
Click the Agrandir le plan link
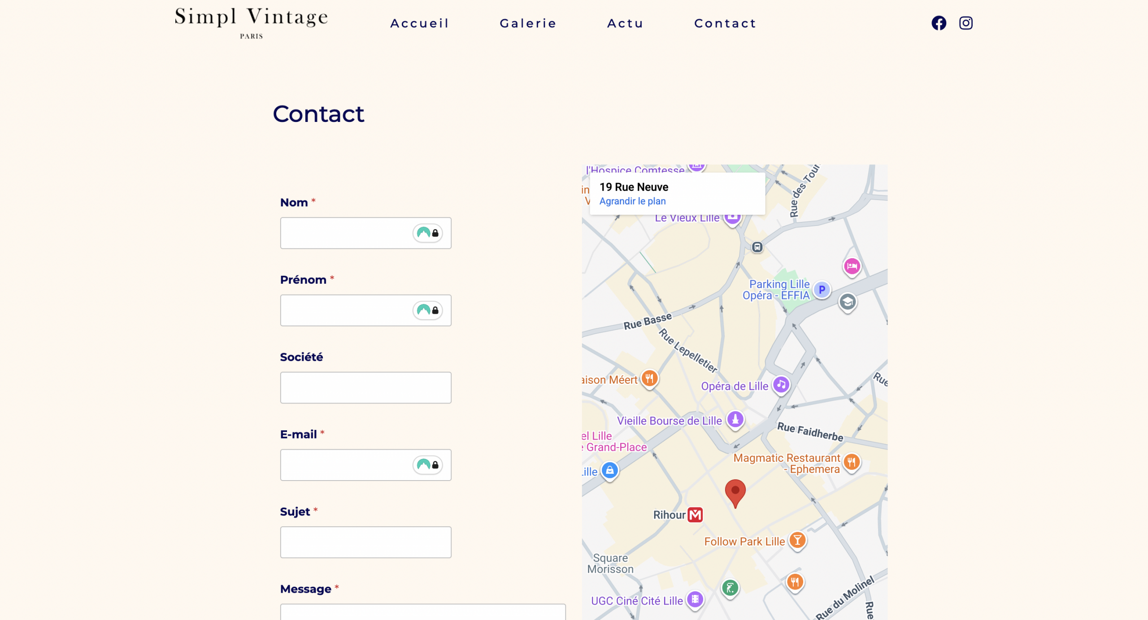pyautogui.click(x=632, y=201)
